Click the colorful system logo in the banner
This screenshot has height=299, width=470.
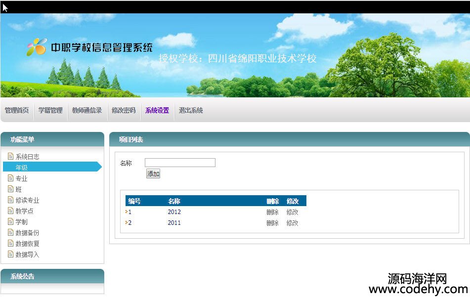[37, 47]
